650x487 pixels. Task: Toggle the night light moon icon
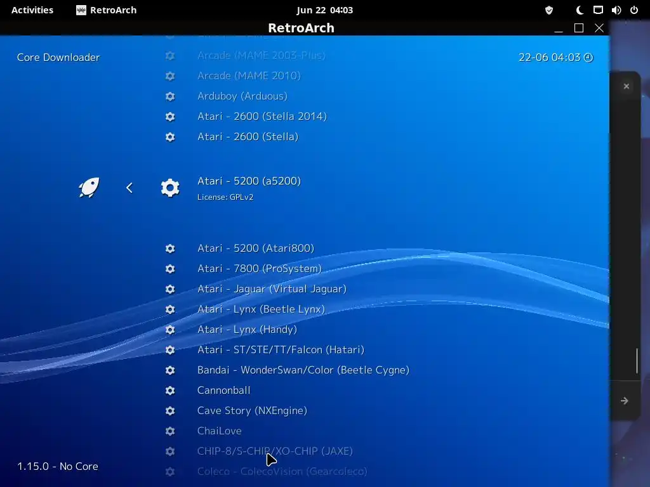[x=580, y=10]
